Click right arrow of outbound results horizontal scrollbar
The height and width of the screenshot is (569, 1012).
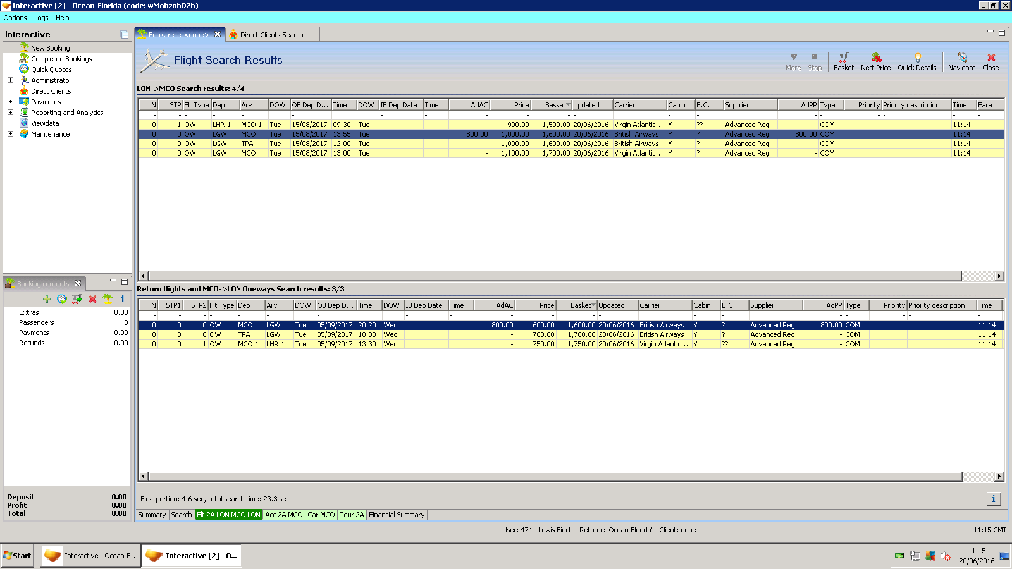coord(999,276)
